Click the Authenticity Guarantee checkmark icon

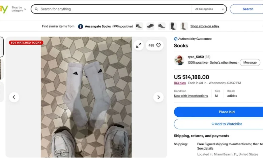click(x=176, y=39)
